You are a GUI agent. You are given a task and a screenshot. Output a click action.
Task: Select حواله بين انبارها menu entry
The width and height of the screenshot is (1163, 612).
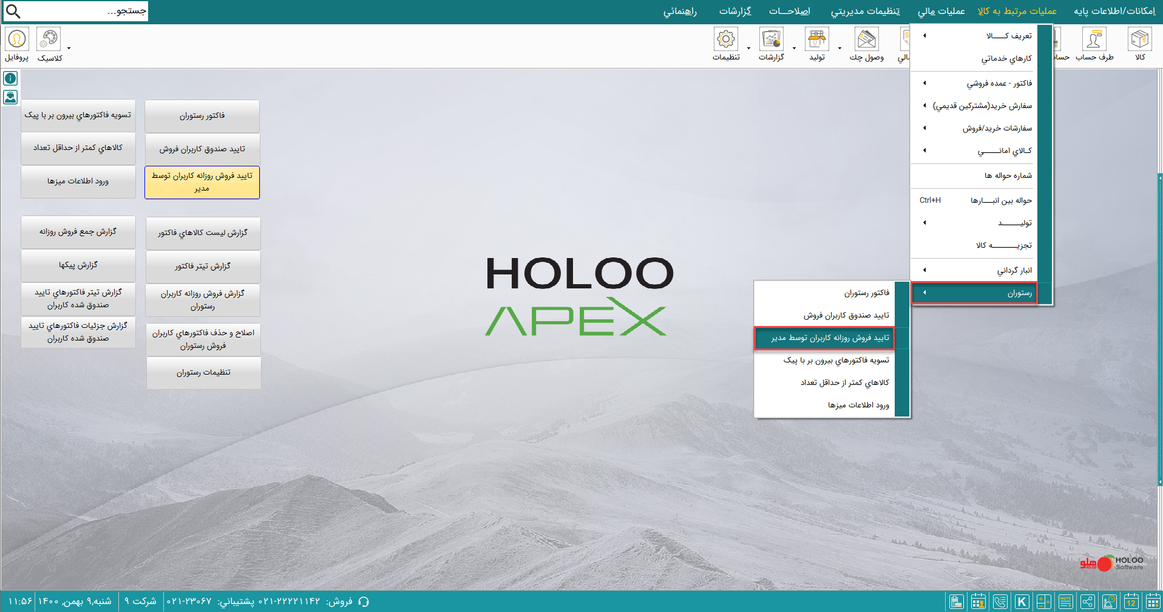[x=974, y=200]
